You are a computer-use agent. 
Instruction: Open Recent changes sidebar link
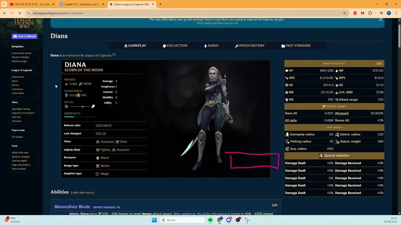tap(21, 57)
